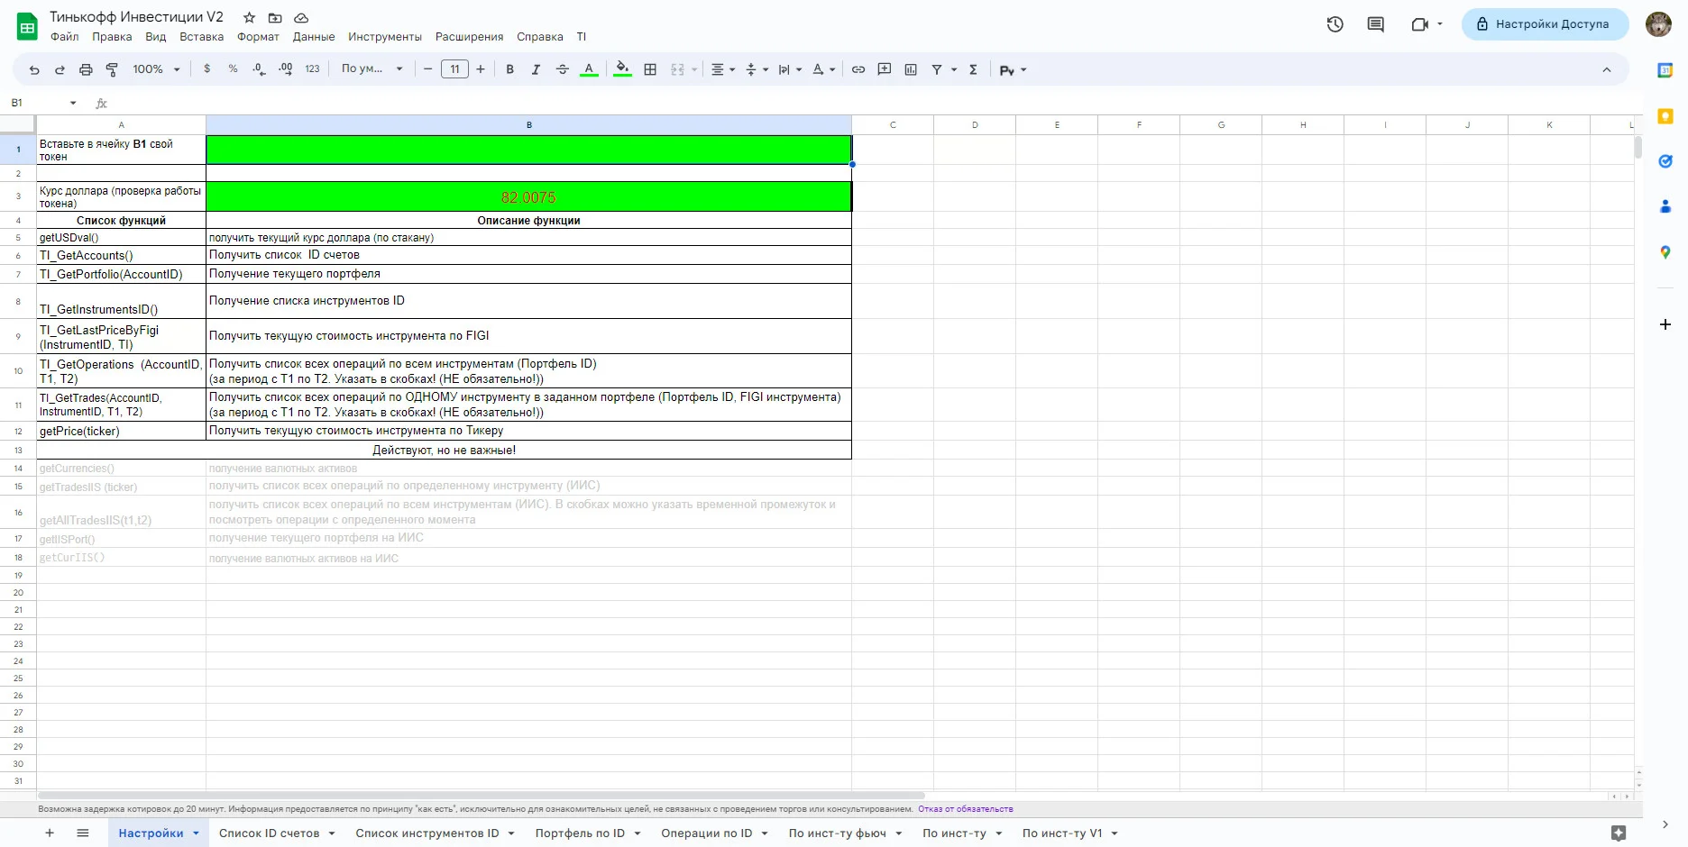The image size is (1688, 847).
Task: Open Google Calendar side panel
Action: pos(1665,70)
